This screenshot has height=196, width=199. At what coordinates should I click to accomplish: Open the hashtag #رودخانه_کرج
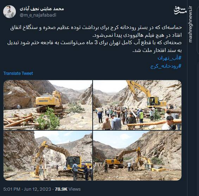click(x=166, y=66)
